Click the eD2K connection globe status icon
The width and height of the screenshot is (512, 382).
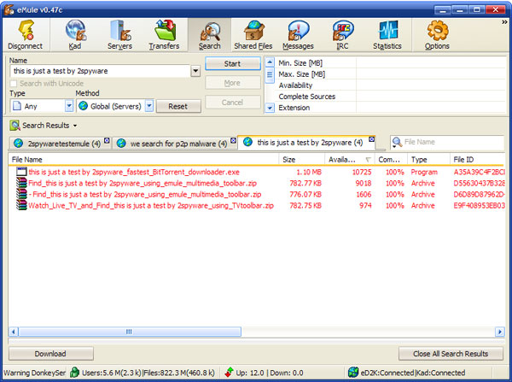pos(353,373)
